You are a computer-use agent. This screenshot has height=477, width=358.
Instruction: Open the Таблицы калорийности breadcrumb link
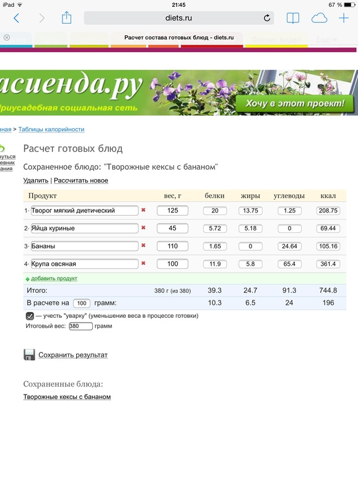pos(51,129)
